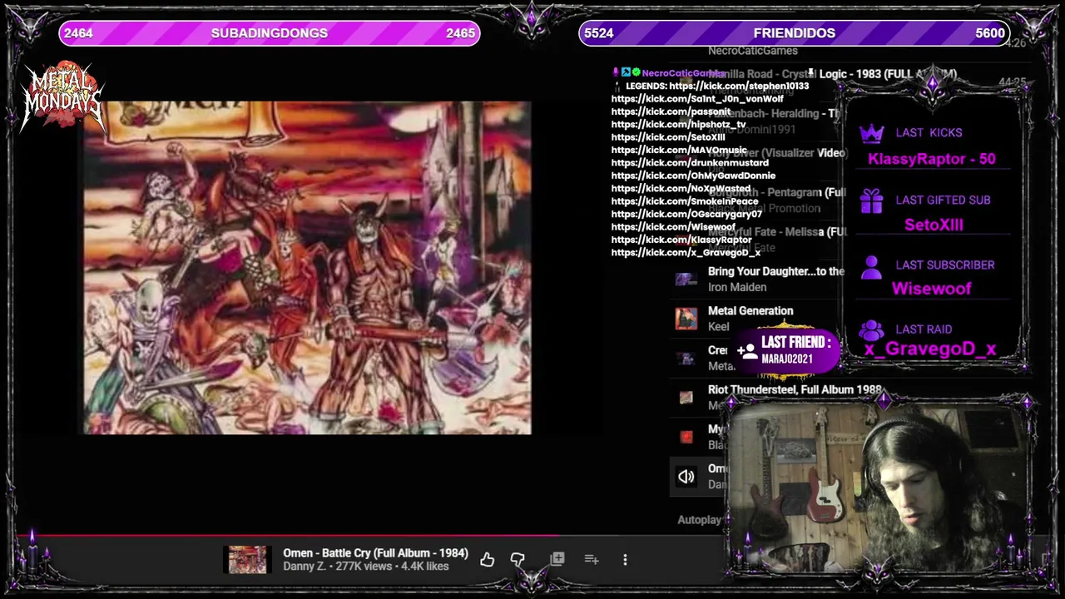This screenshot has height=599, width=1065.
Task: Click "SetoXIII" under Last Gifted Sub
Action: (x=934, y=225)
